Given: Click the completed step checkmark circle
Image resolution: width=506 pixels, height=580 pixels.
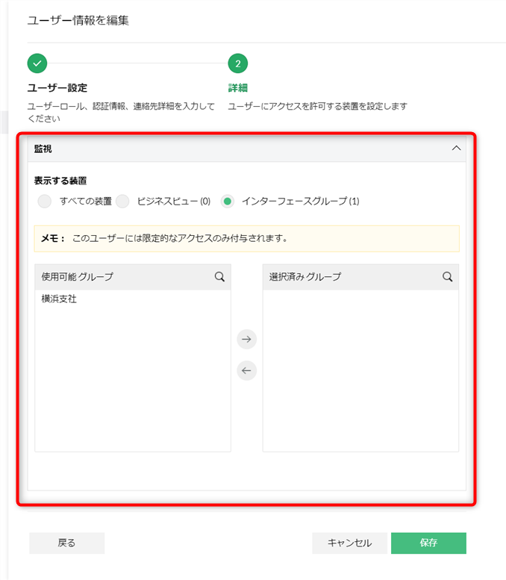Looking at the screenshot, I should [x=37, y=63].
